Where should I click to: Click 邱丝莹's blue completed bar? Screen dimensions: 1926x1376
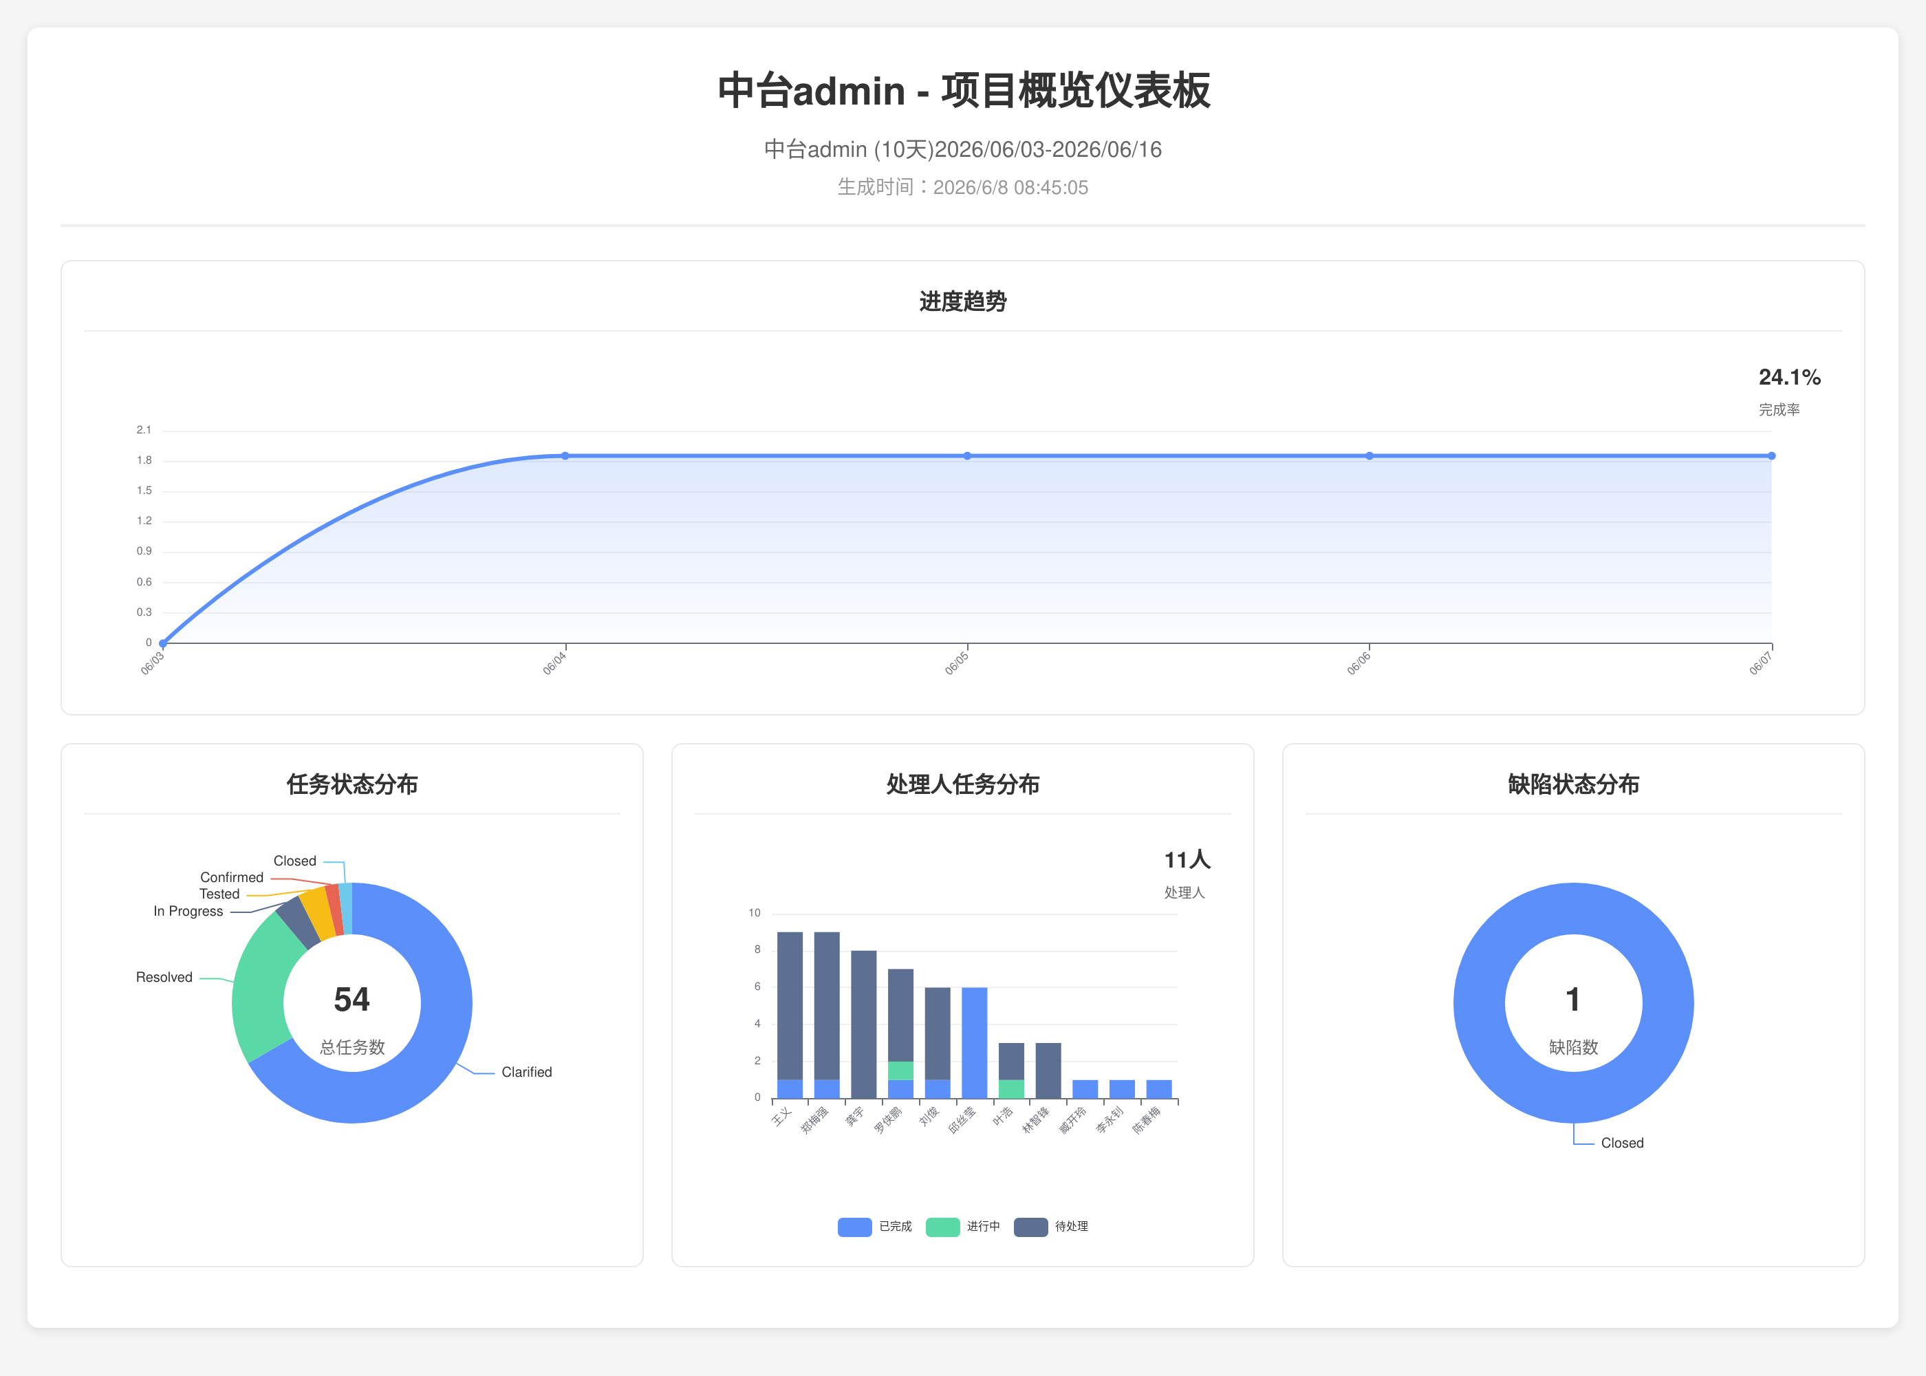(x=974, y=1043)
